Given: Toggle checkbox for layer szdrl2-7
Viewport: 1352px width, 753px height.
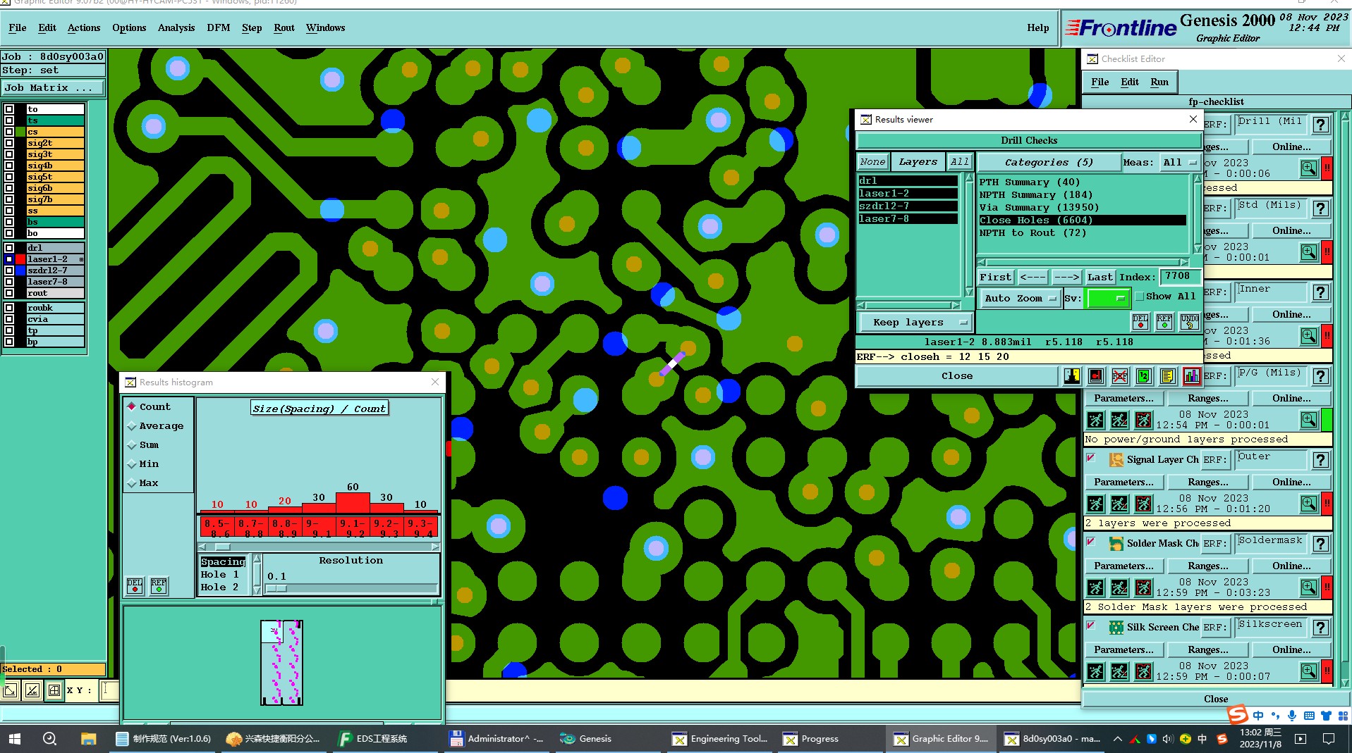Looking at the screenshot, I should tap(9, 270).
